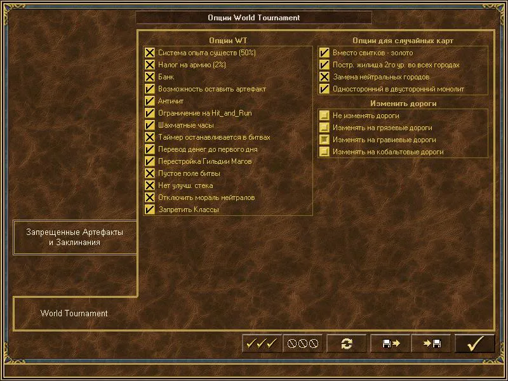The width and height of the screenshot is (508, 381).
Task: Toggle Запретить Классы checkbox
Action: [x=150, y=210]
